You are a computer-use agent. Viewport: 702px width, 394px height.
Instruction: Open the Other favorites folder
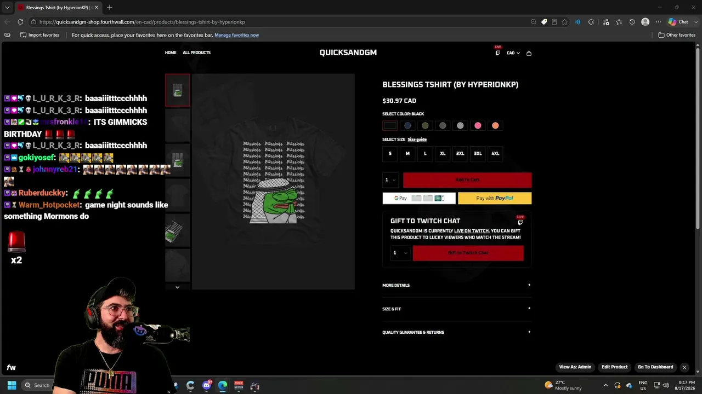[x=677, y=35]
